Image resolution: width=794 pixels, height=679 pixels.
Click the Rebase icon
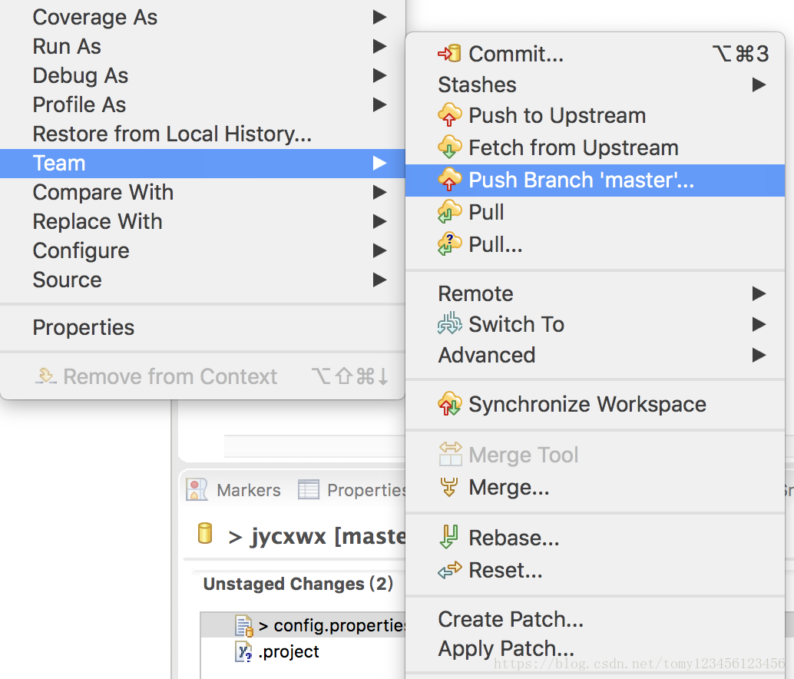[449, 538]
